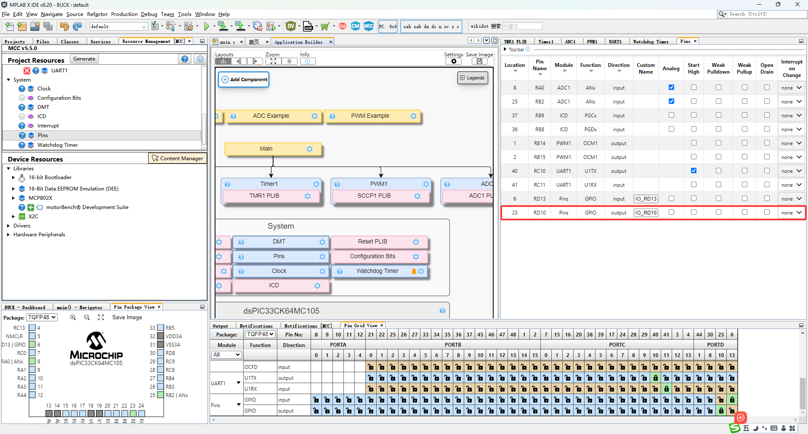
Task: Uncheck Start High for RC10
Action: 694,171
